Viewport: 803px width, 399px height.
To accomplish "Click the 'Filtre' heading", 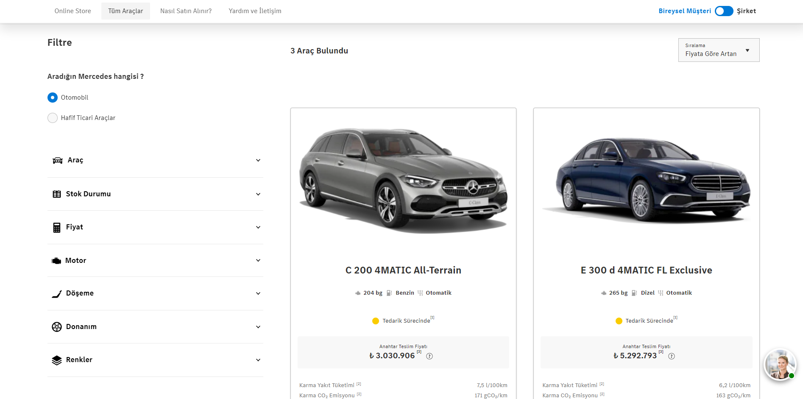I will (x=60, y=42).
